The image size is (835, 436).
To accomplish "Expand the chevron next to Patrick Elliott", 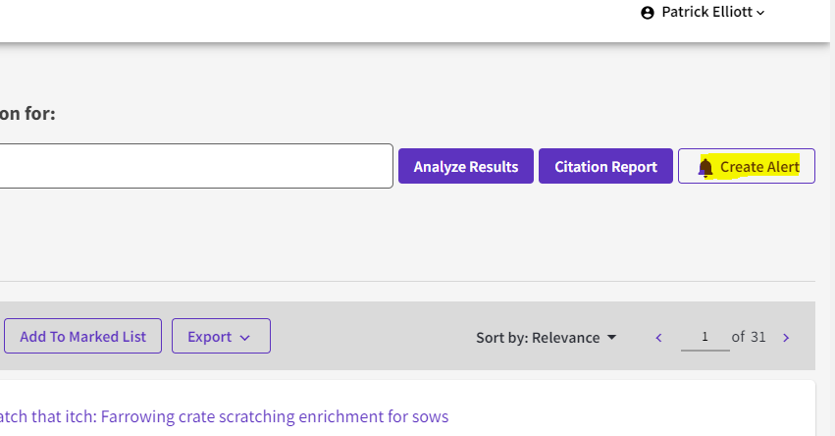I will pyautogui.click(x=761, y=13).
